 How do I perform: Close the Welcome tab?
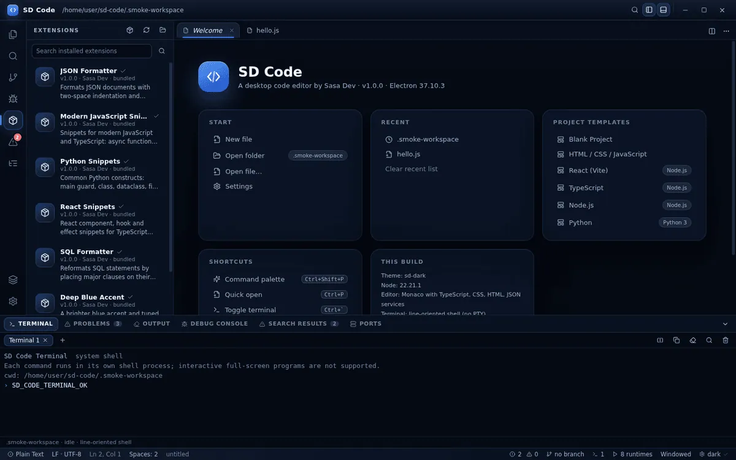(x=232, y=31)
